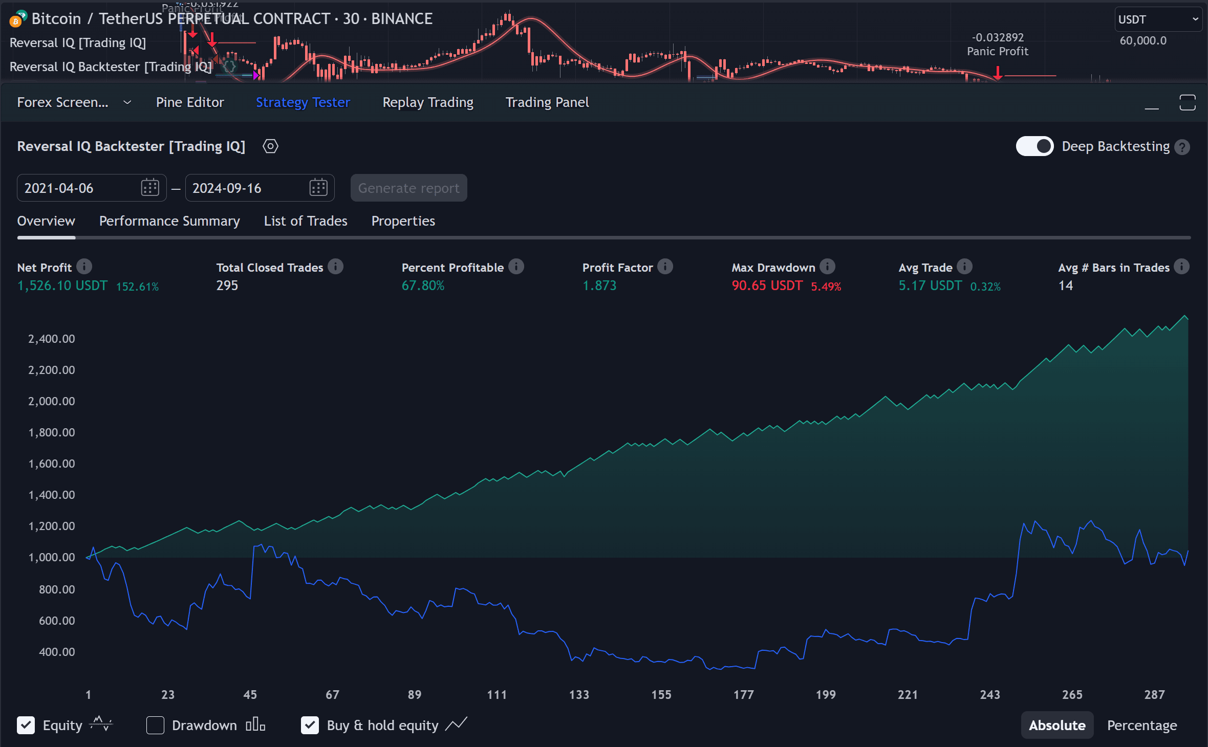Click Reversal IQ Backtester indicator legend on chart

[x=111, y=67]
